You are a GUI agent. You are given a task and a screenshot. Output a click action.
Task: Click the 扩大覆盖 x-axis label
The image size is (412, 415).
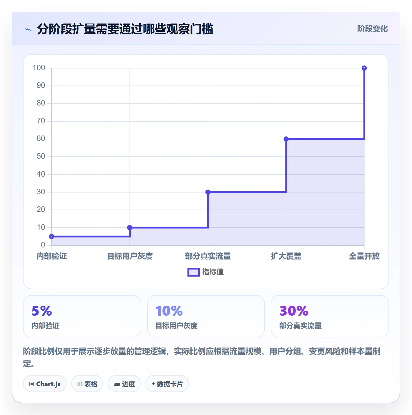[286, 256]
